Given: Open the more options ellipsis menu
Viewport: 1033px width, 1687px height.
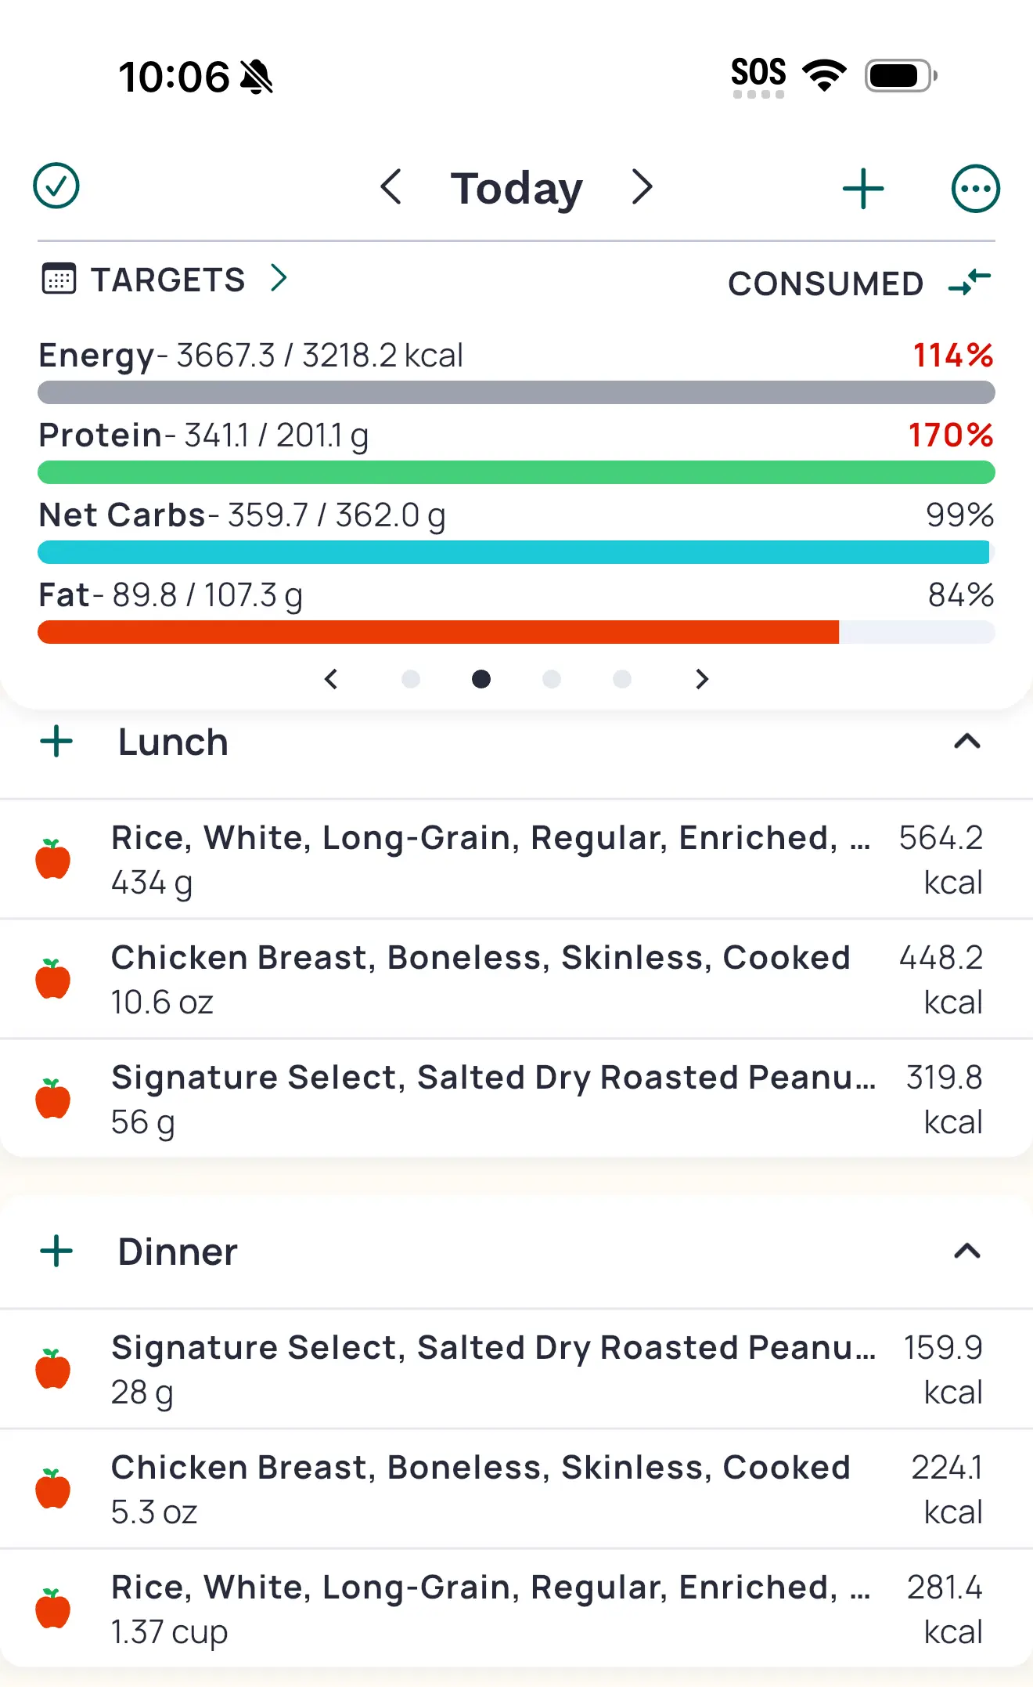Looking at the screenshot, I should 975,189.
